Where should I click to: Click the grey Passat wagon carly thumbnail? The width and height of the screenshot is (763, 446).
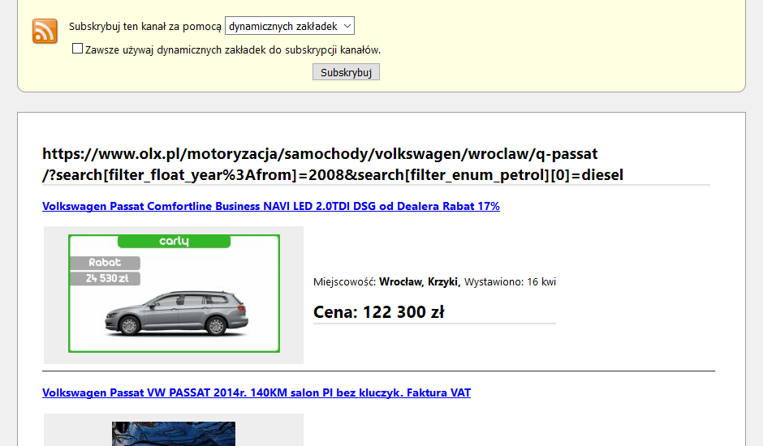[x=175, y=294]
